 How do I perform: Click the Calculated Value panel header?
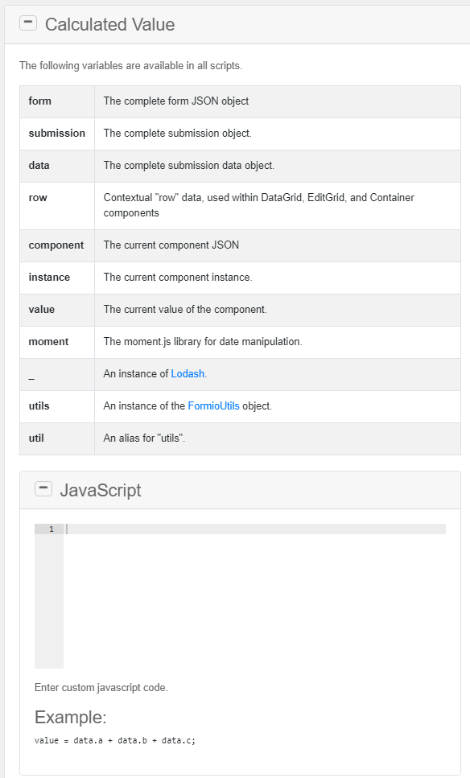[x=109, y=24]
